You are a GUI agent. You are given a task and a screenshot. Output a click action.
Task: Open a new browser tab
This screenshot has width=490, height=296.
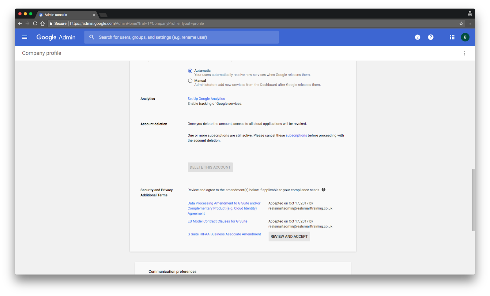[x=103, y=15]
